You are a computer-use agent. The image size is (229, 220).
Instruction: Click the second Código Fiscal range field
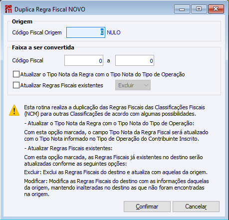click(135, 60)
